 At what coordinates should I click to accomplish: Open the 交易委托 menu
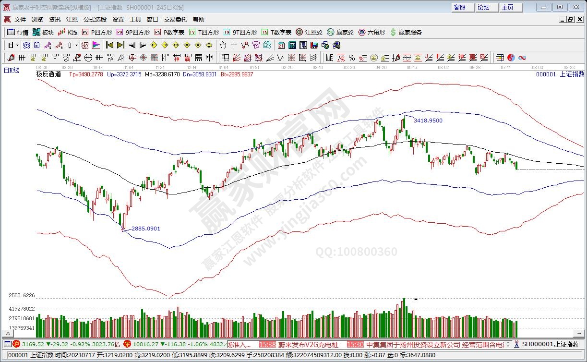point(176,20)
